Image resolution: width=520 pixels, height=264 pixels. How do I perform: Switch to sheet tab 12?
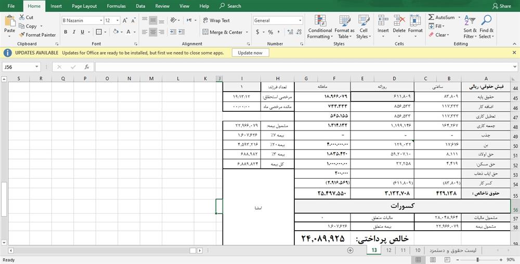[x=388, y=250]
